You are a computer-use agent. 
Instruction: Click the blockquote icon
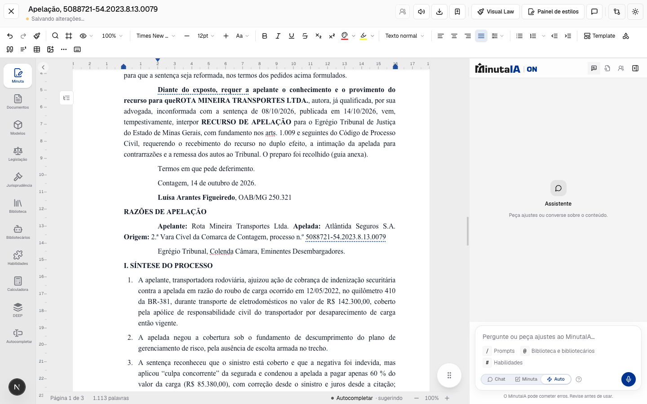10,49
